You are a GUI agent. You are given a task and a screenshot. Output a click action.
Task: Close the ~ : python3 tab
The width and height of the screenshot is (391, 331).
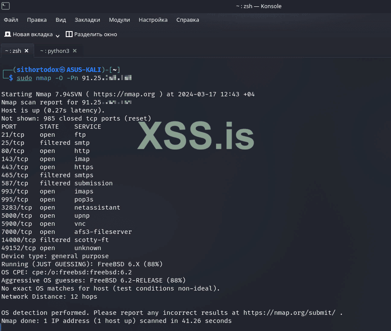point(75,51)
